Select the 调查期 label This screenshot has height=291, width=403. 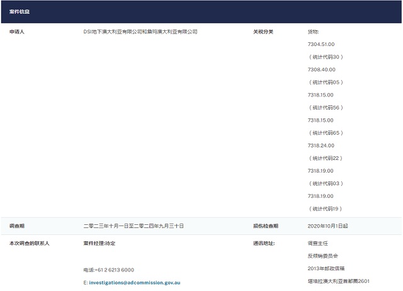[x=17, y=226]
